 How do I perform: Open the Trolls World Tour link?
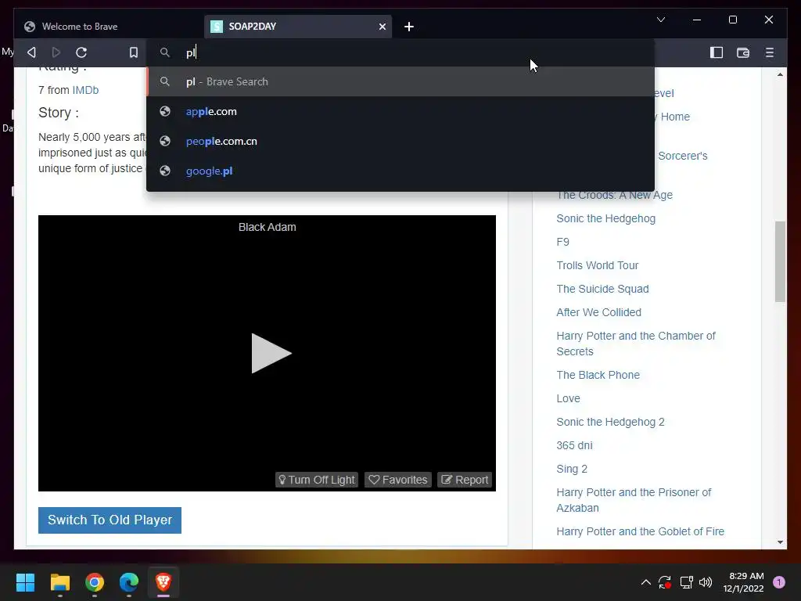[597, 265]
